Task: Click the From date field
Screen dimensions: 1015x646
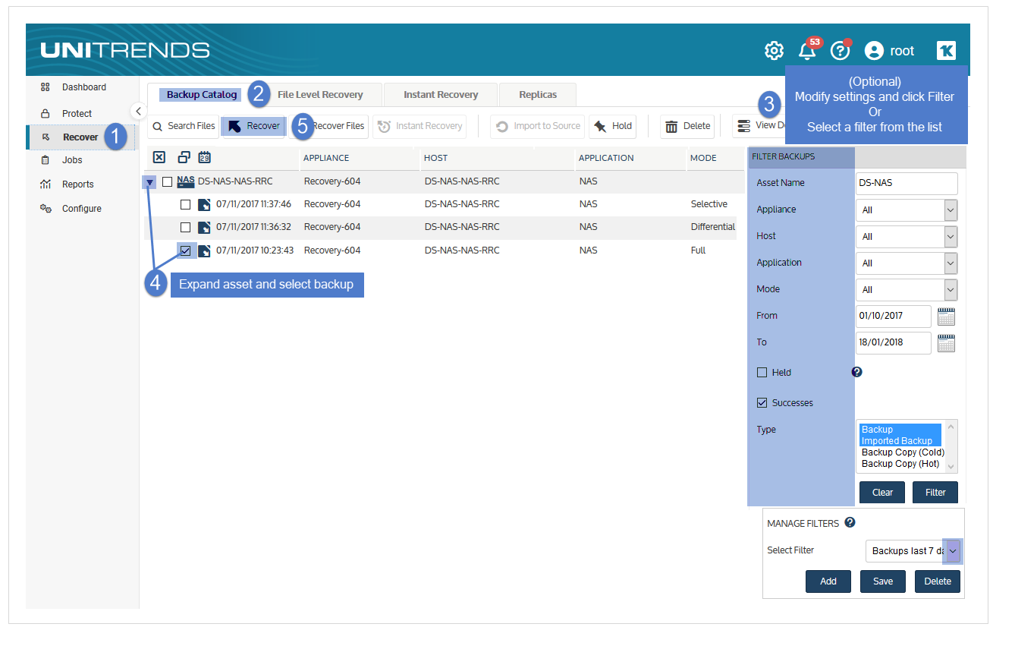Action: [x=894, y=317]
